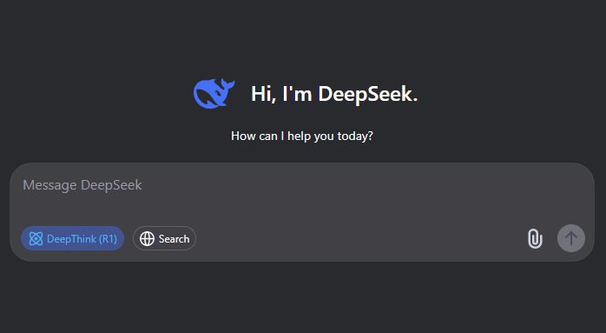Click the "(R1)" part of the DeepThink button
This screenshot has width=606, height=333.
(108, 239)
